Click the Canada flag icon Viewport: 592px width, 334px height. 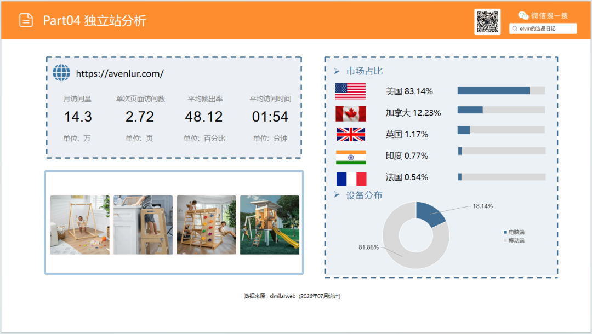351,113
